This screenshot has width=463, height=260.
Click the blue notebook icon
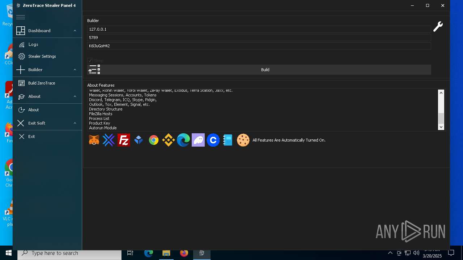tap(228, 140)
